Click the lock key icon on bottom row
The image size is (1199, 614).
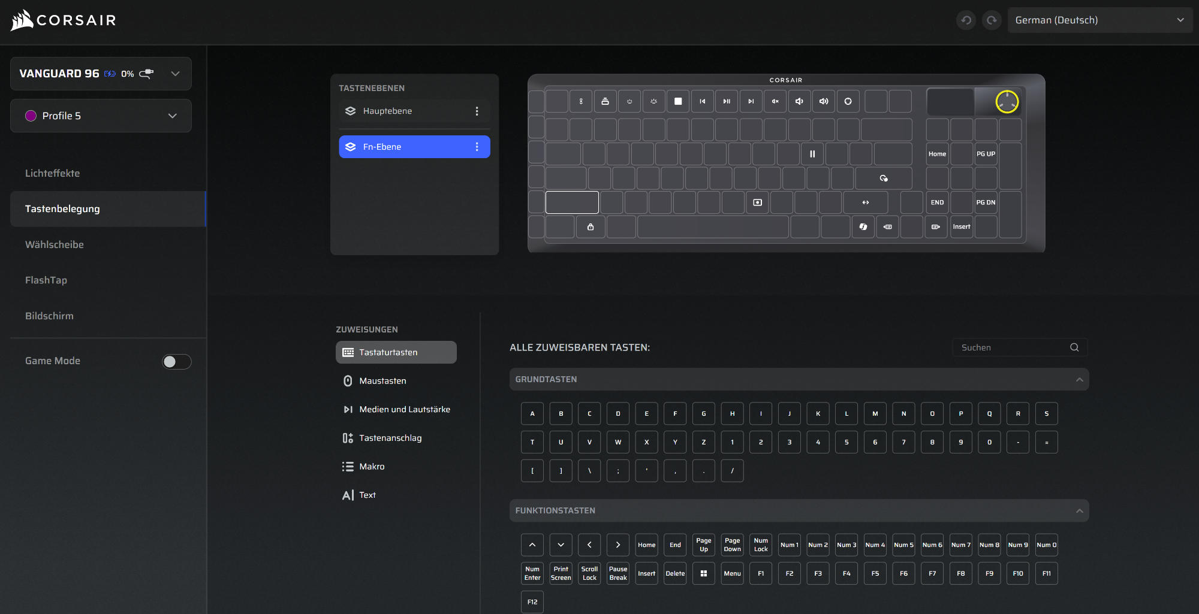[x=591, y=227]
